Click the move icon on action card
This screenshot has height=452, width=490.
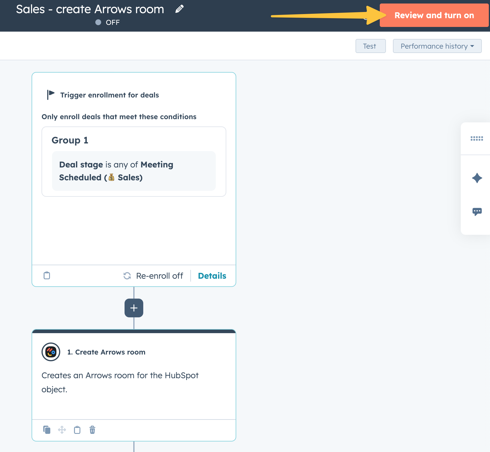pyautogui.click(x=62, y=430)
